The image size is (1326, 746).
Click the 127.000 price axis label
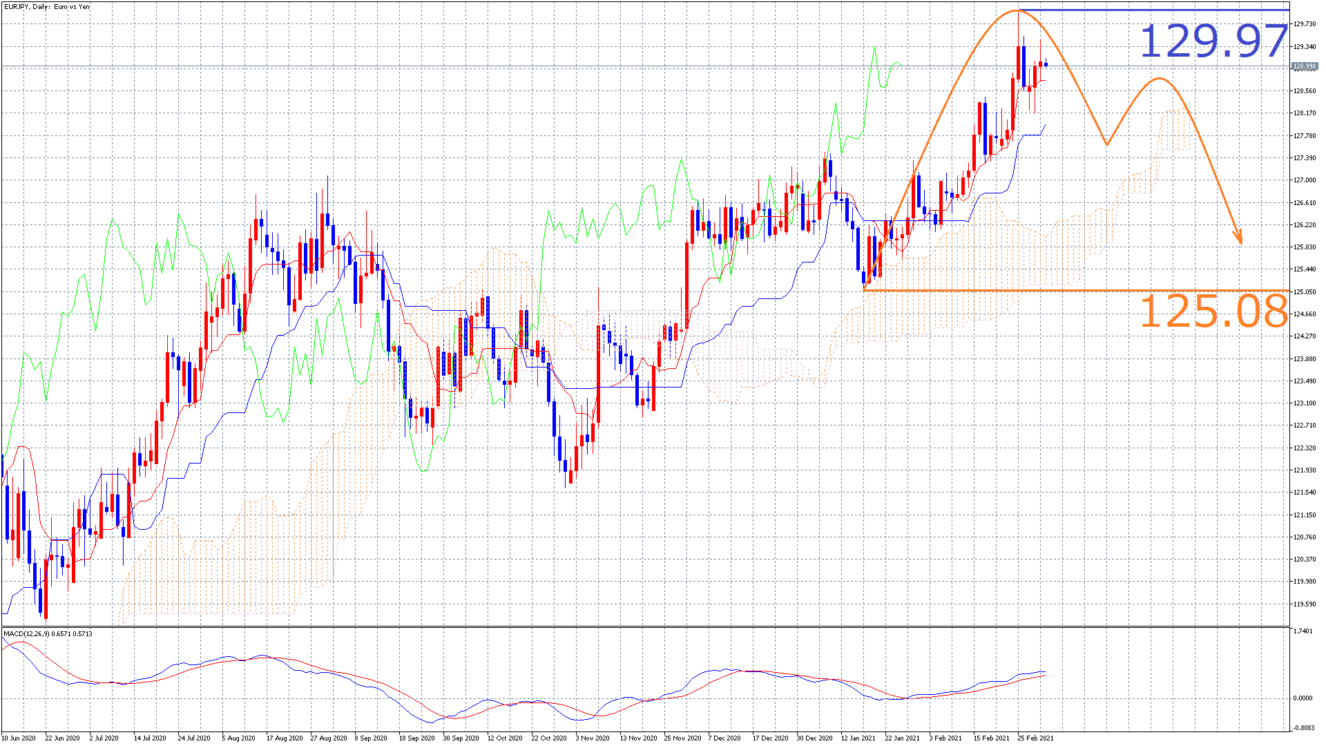coord(1304,180)
